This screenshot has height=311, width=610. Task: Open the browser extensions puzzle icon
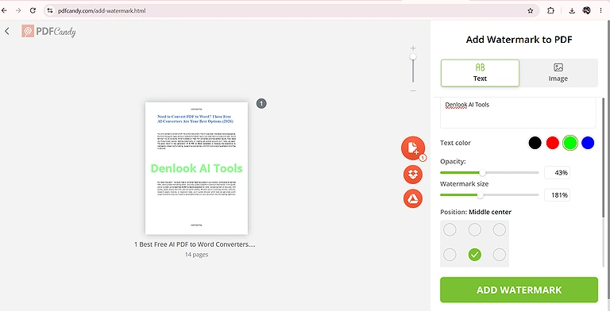551,11
